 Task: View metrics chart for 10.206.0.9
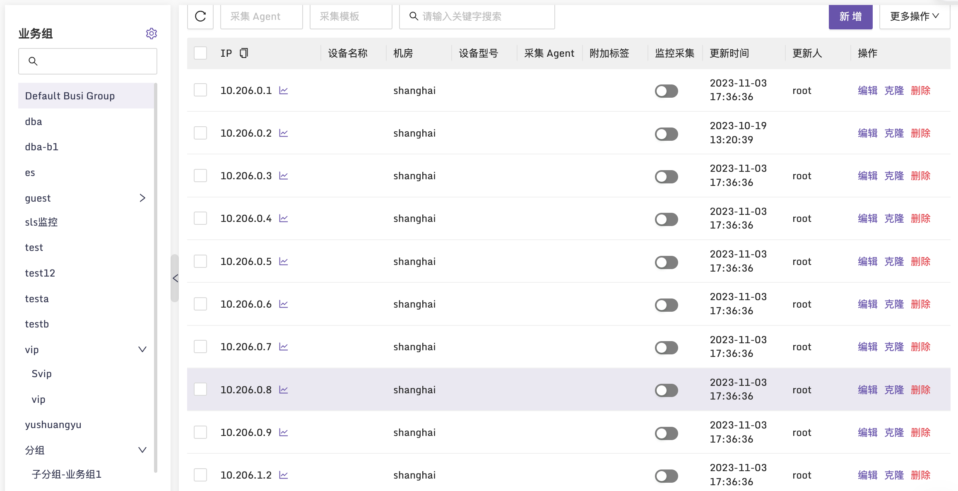coord(284,432)
